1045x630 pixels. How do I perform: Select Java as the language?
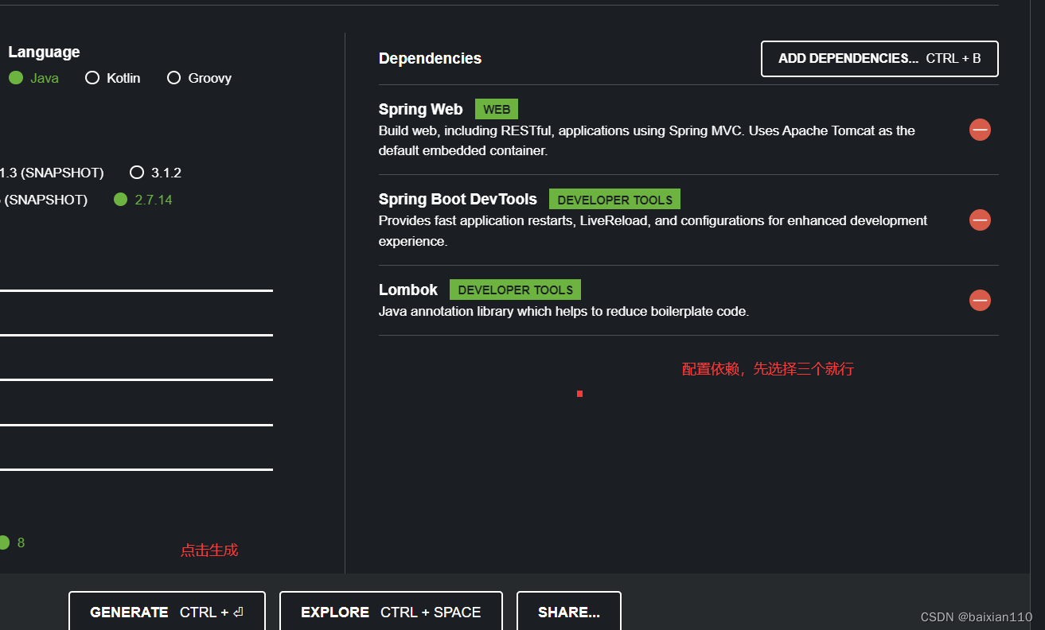(x=33, y=78)
